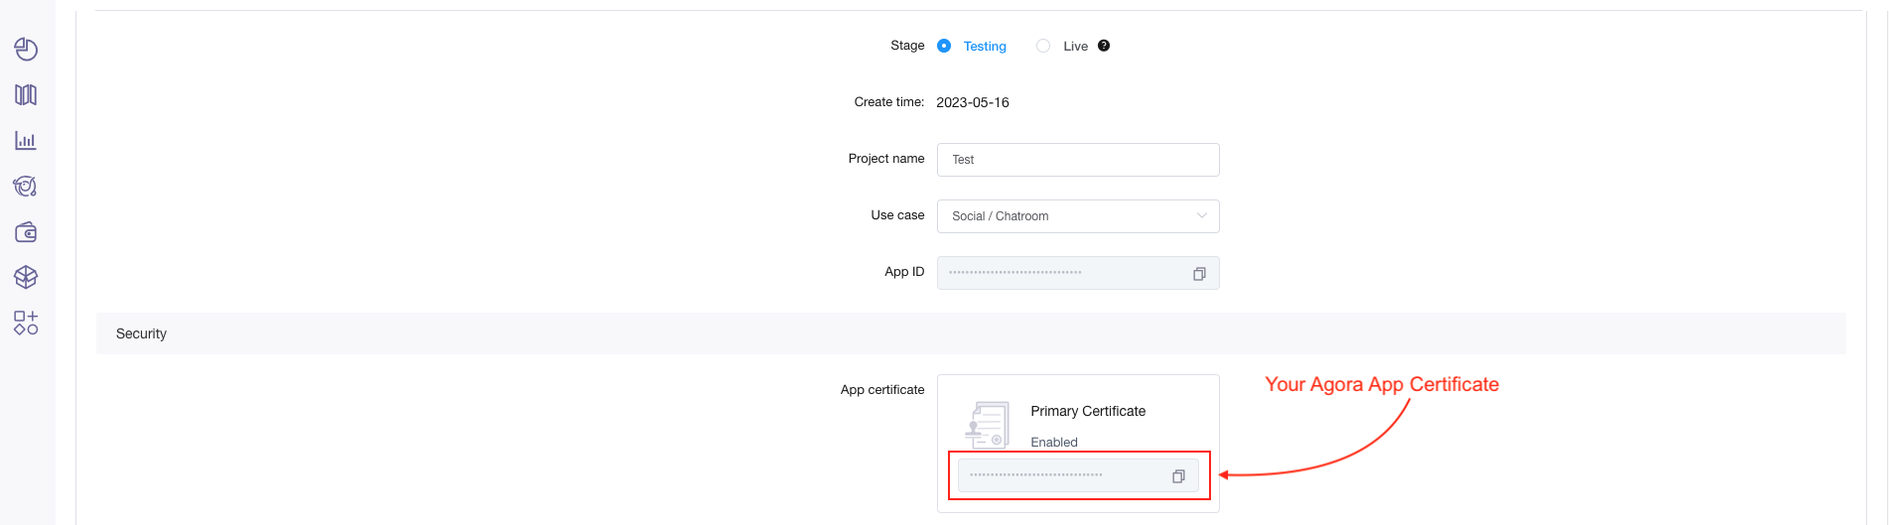
Task: Open the wallet billing icon in sidebar
Action: (26, 232)
